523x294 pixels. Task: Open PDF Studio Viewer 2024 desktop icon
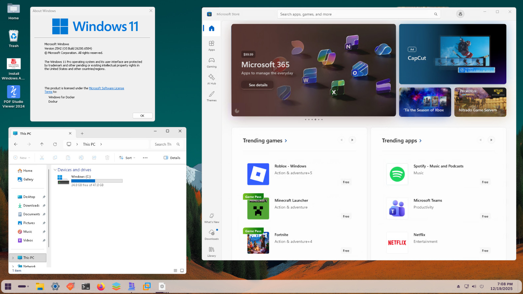(14, 97)
